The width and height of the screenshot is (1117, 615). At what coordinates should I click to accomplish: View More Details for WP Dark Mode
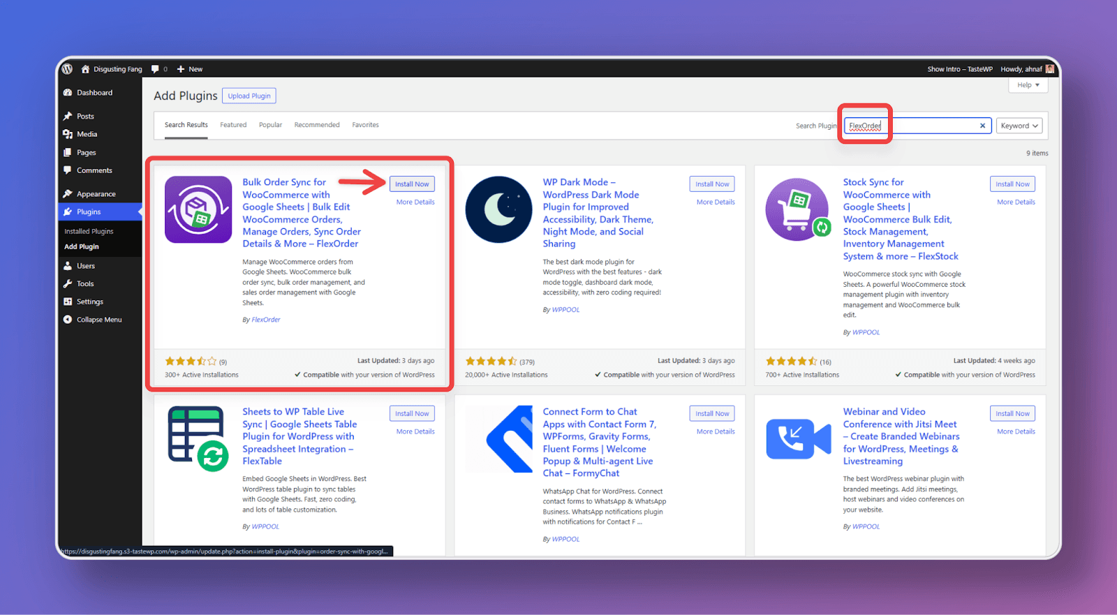coord(716,202)
